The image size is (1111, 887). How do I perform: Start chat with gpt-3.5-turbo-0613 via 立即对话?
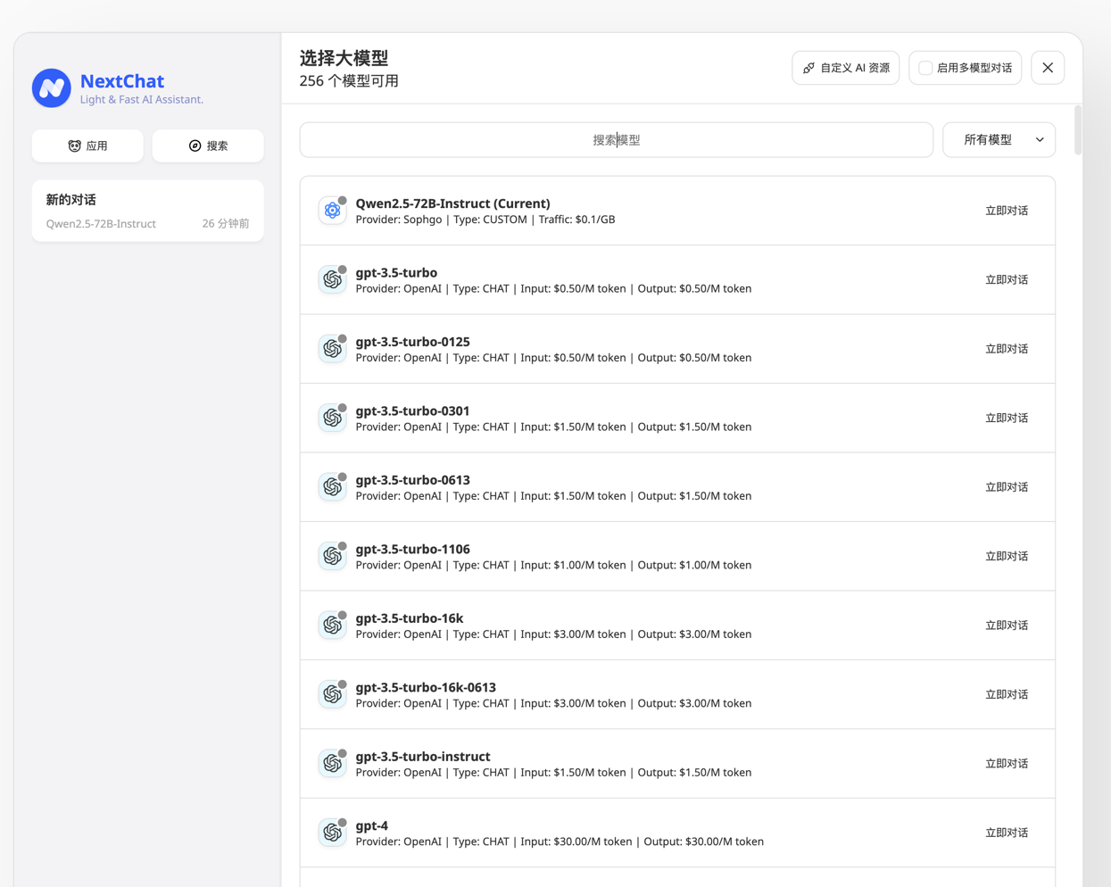click(x=1007, y=487)
